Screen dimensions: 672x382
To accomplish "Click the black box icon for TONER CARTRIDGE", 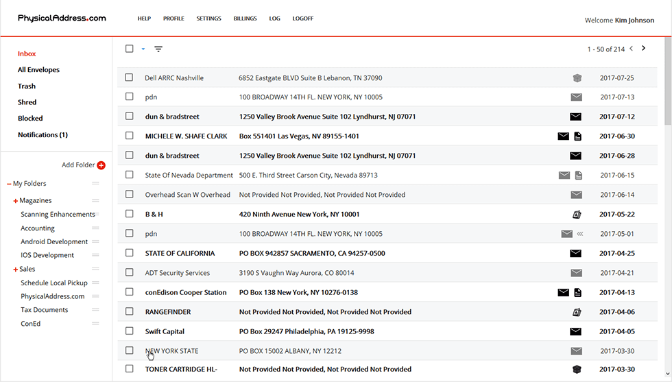I will pos(577,370).
